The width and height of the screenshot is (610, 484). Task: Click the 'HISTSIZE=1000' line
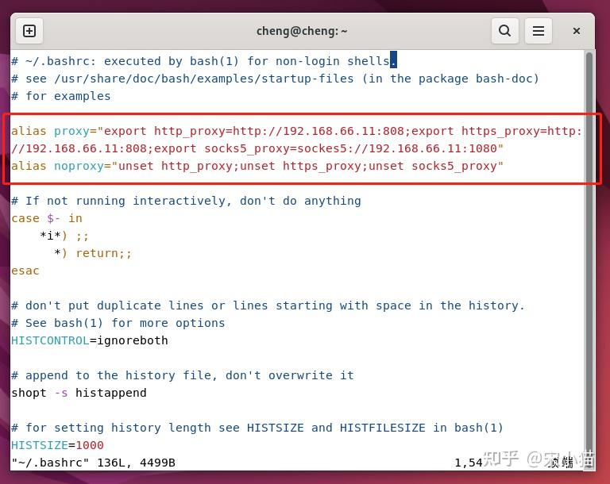tap(57, 445)
